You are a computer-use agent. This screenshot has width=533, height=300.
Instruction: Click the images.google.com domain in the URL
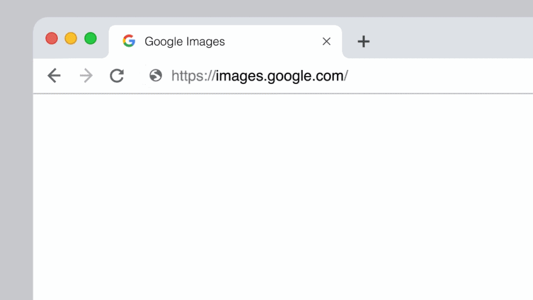[280, 76]
